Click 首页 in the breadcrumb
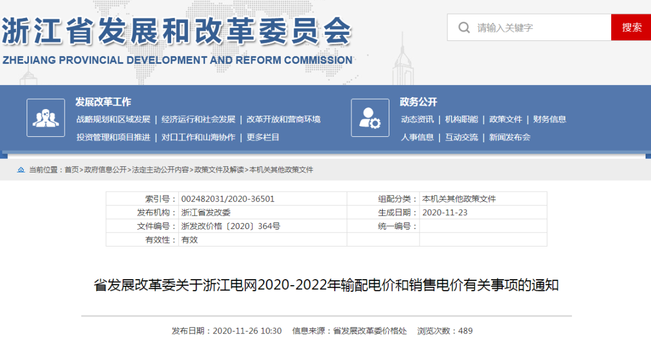The image size is (651, 343). (71, 170)
